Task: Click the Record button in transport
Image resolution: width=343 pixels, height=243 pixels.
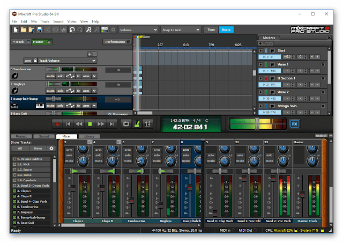Action: 57,123
